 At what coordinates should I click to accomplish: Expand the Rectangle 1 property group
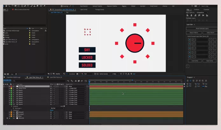[14, 108]
